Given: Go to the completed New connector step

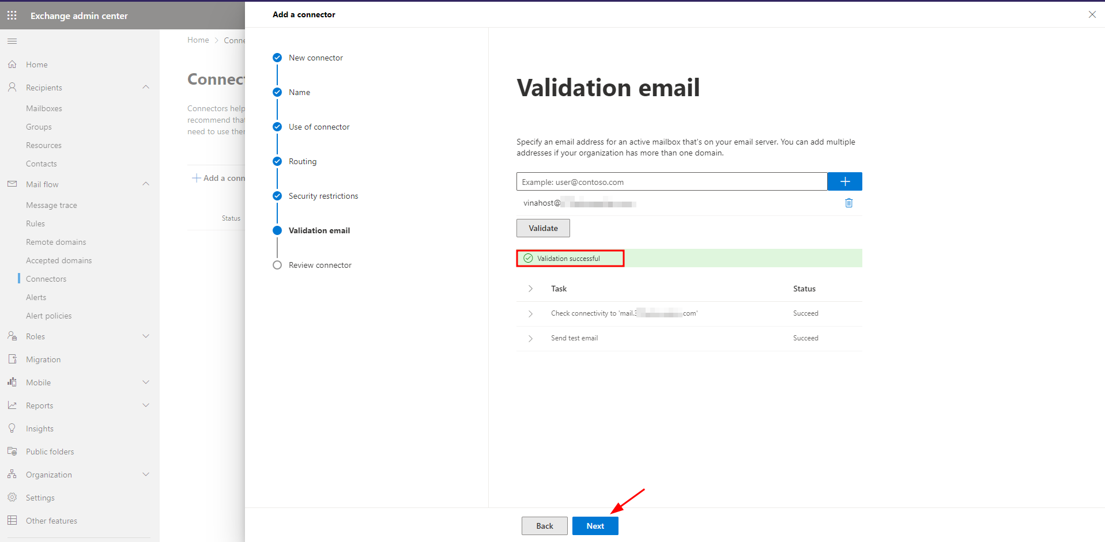Looking at the screenshot, I should point(277,58).
